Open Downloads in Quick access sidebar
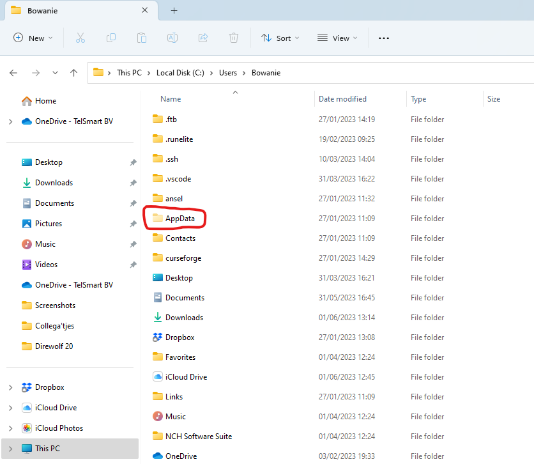Viewport: 534px width, 464px height. (x=54, y=183)
